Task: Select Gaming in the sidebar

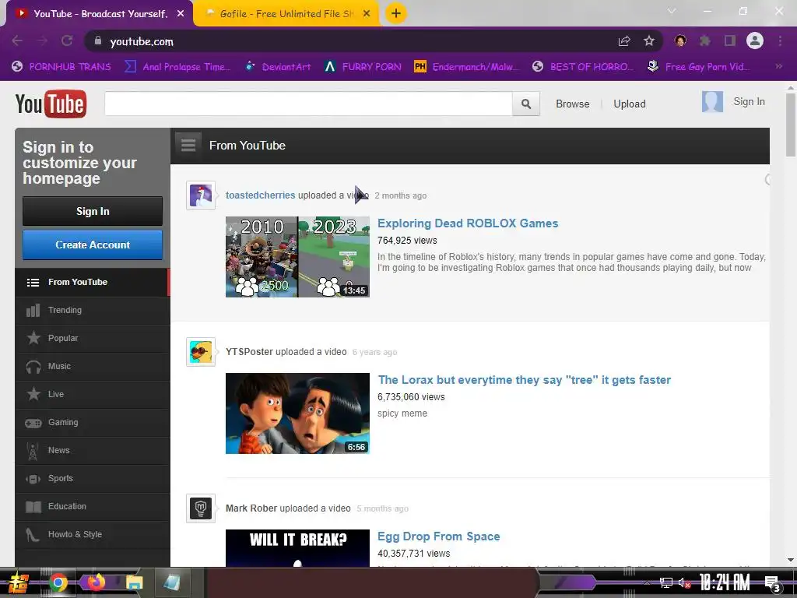Action: click(93, 422)
